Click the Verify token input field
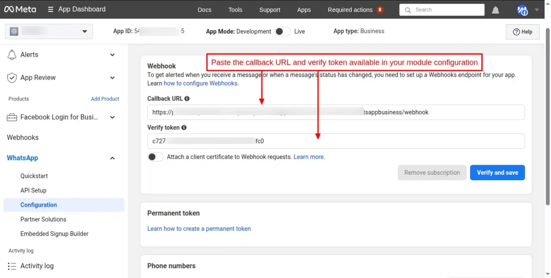Image resolution: width=551 pixels, height=278 pixels. click(336, 141)
